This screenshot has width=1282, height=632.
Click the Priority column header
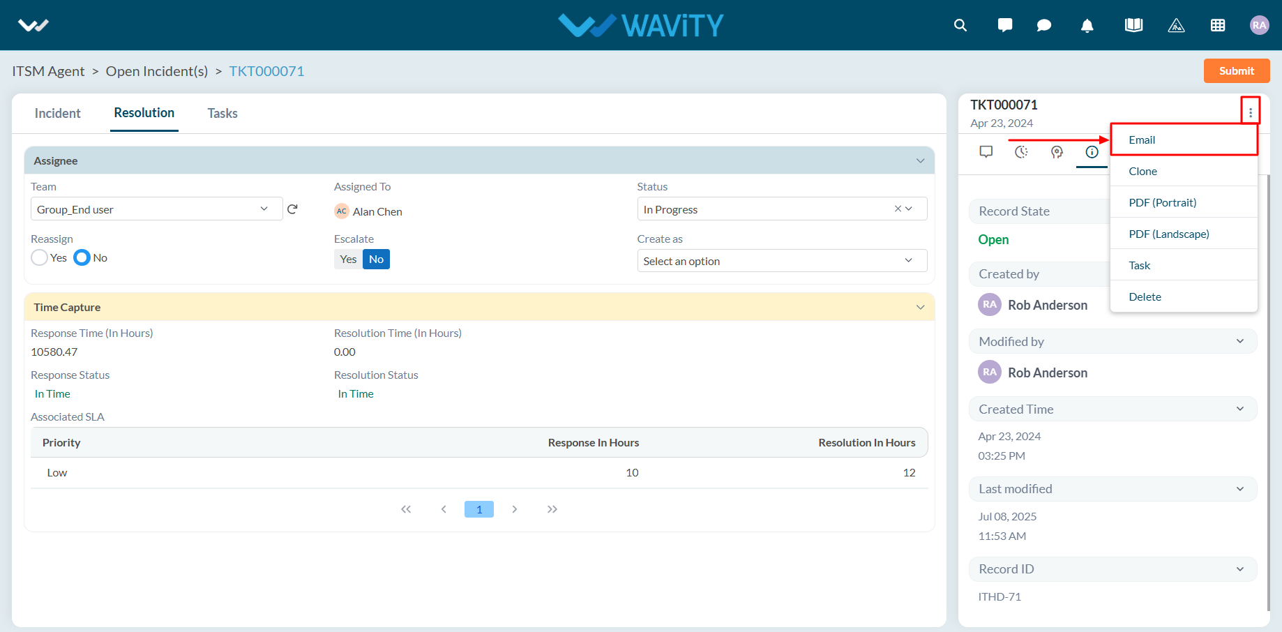pyautogui.click(x=61, y=442)
